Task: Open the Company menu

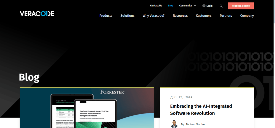Action: [247, 16]
